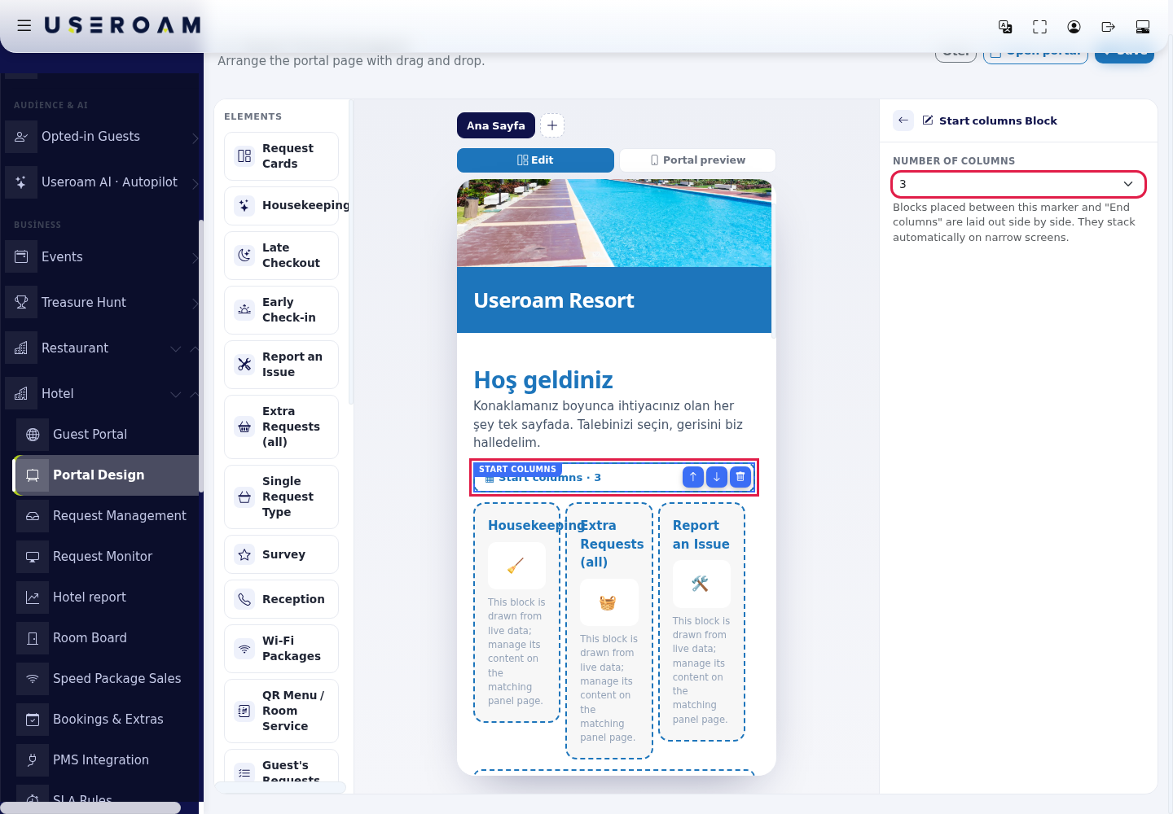Click the pool hero image thumbnail
The height and width of the screenshot is (814, 1173).
pyautogui.click(x=614, y=223)
